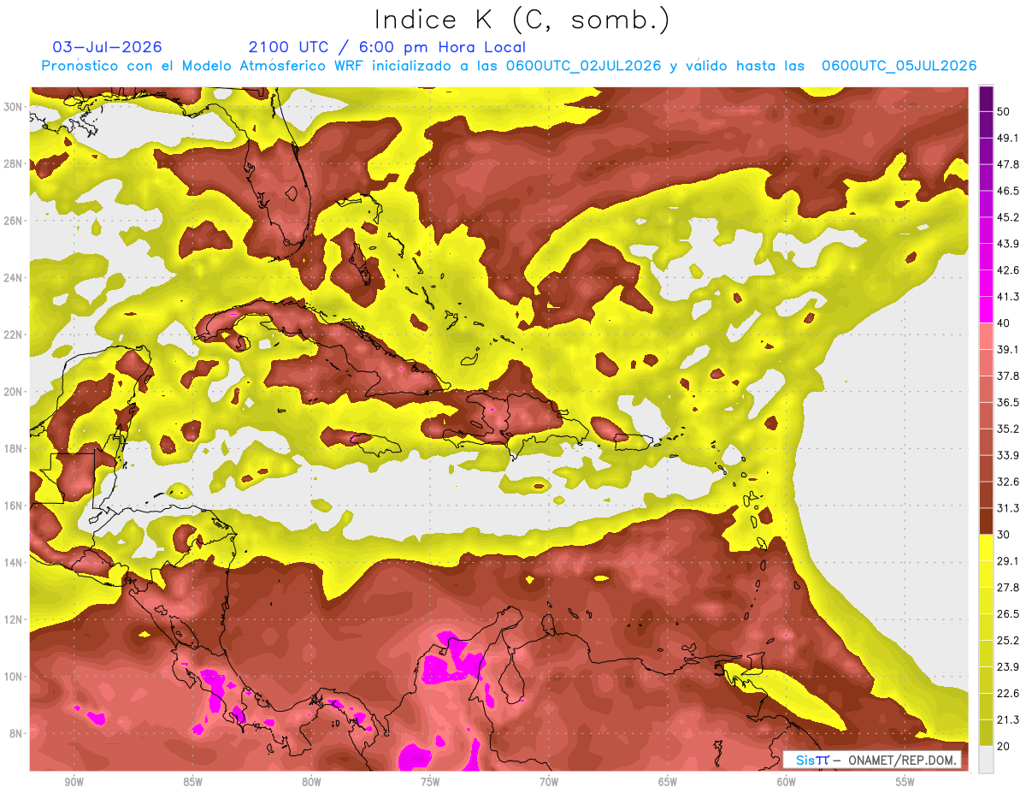Click the 24N latitude axis label

pos(13,277)
